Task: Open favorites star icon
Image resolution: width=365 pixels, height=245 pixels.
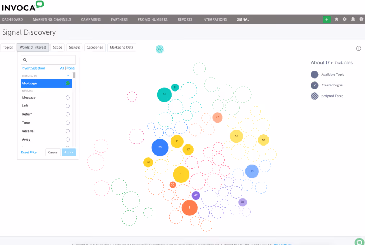Action: point(336,19)
